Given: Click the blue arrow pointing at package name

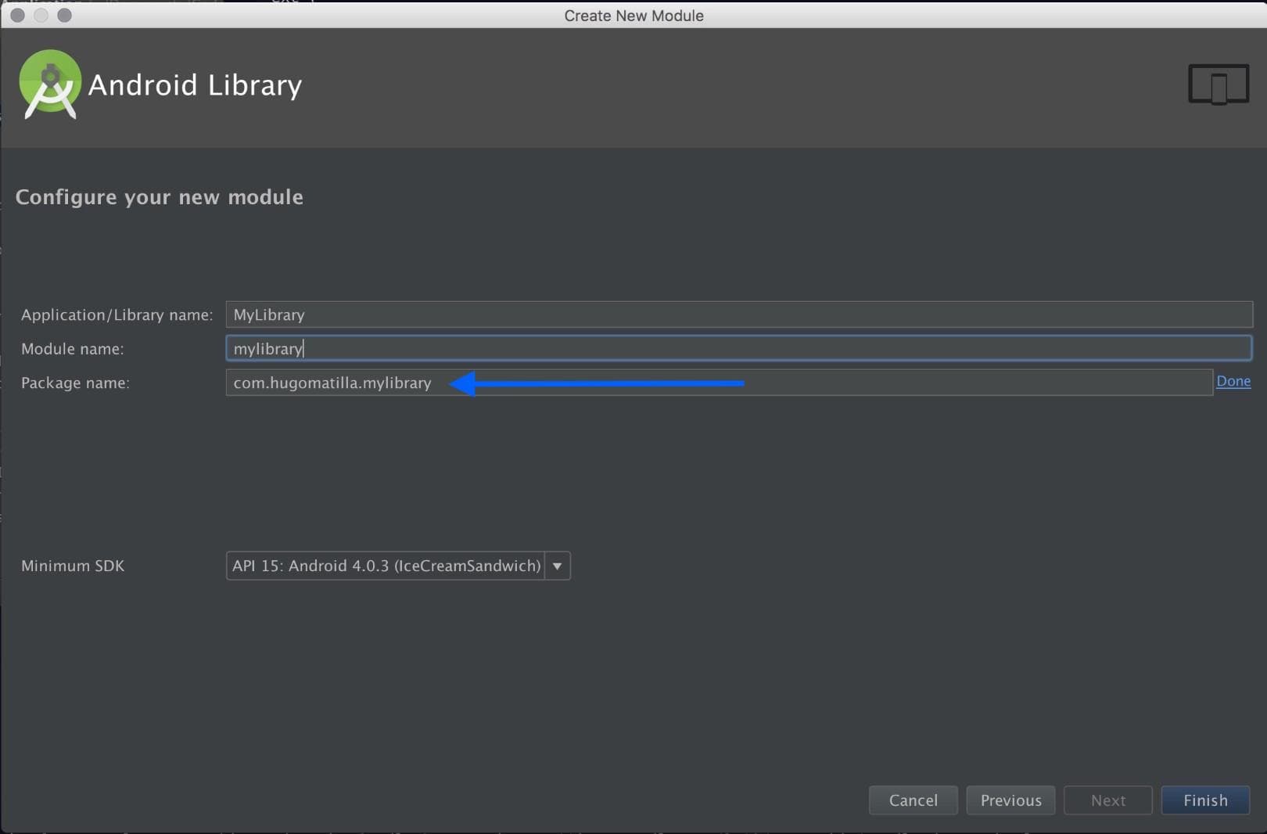Looking at the screenshot, I should click(x=598, y=383).
